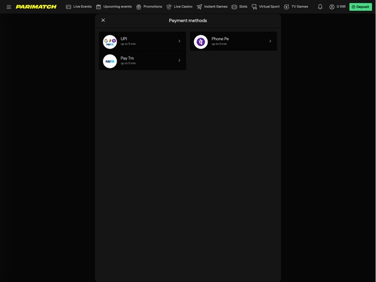
Task: Select Slots from the top navigation
Action: coord(239,7)
